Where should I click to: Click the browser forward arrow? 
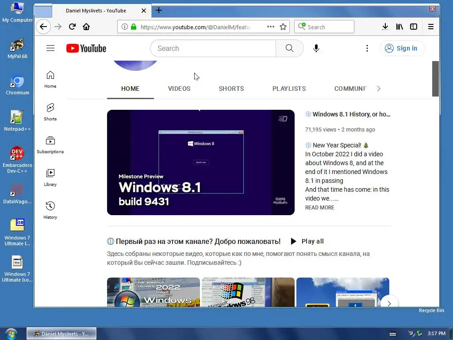coord(58,27)
